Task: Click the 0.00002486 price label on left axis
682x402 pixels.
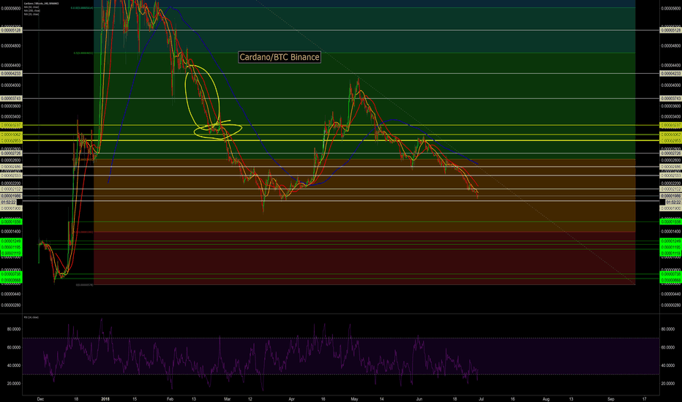Action: coord(11,167)
